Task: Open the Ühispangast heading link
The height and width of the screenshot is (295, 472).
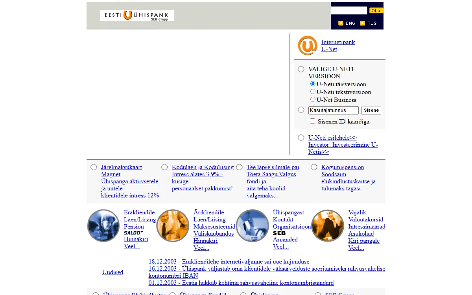Action: (288, 212)
